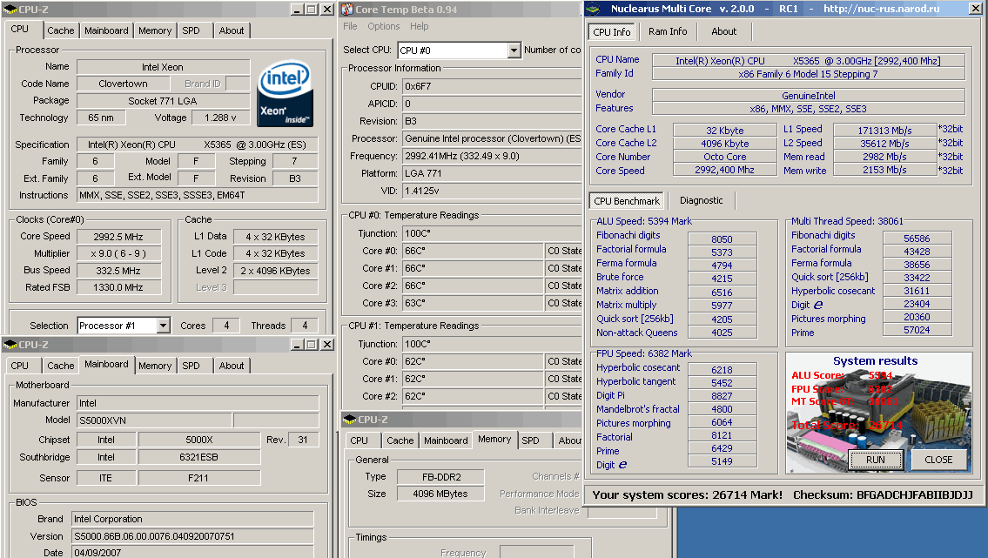Open About tab in CPU-Z Motherboard window
Viewport: 988px width, 558px height.
[232, 366]
